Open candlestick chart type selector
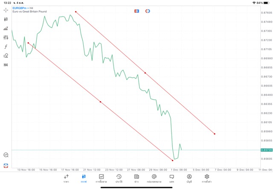Image resolution: width=273 pixels, height=190 pixels. [6, 19]
